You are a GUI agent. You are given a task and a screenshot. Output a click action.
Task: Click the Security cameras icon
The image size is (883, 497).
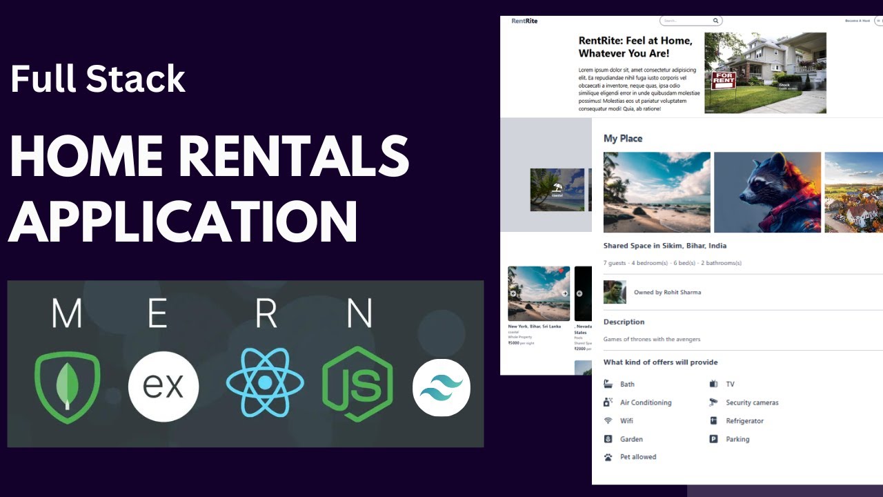coord(713,402)
